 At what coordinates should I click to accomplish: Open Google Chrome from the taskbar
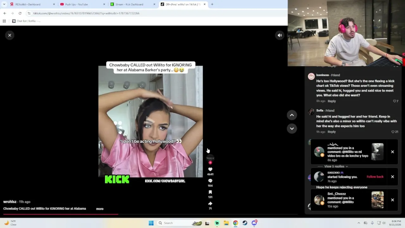pyautogui.click(x=235, y=223)
